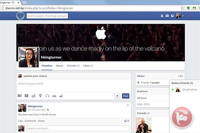Open notifications globe icon
The width and height of the screenshot is (200, 133).
tap(172, 16)
